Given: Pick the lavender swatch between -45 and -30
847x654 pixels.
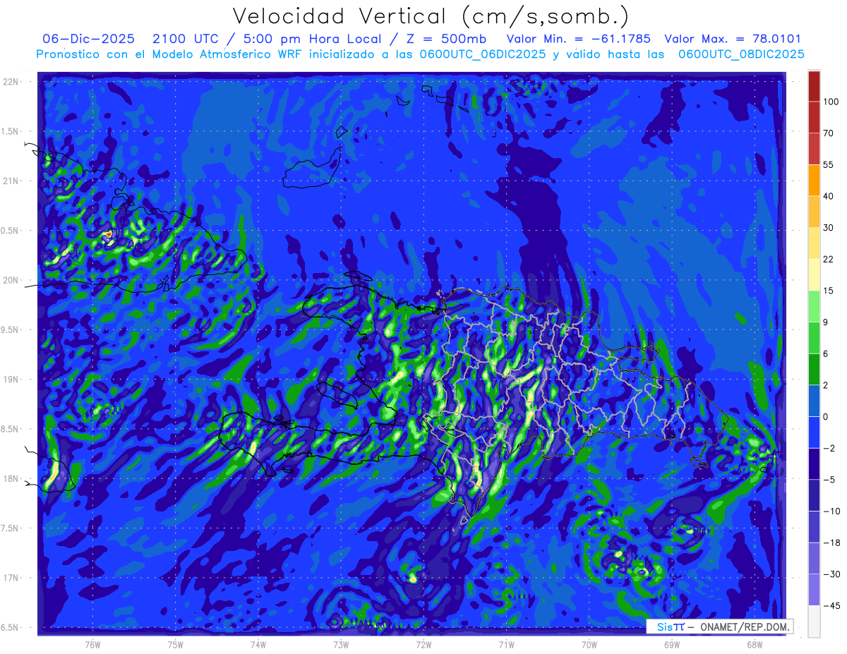Looking at the screenshot, I should click(x=814, y=589).
